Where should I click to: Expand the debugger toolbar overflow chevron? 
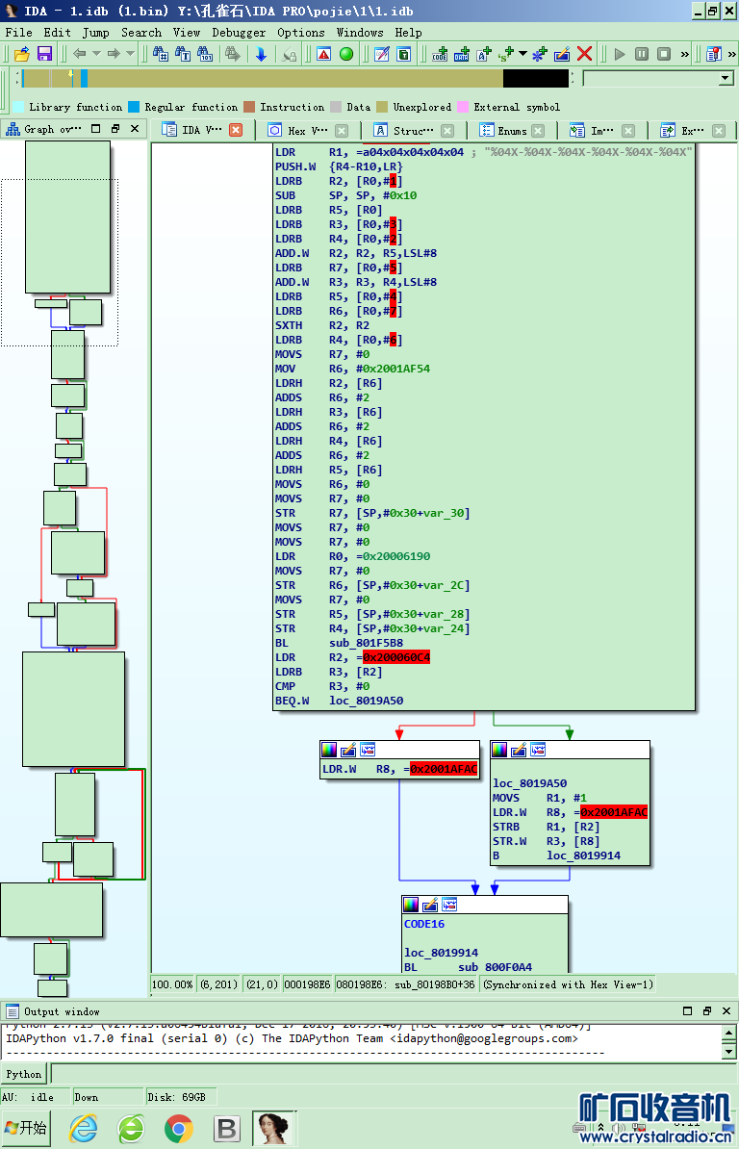(685, 54)
